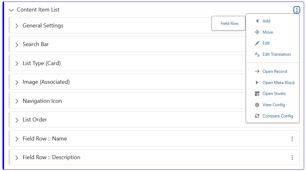Open kebab menu for Field Row Description
306x171 pixels.
click(292, 158)
